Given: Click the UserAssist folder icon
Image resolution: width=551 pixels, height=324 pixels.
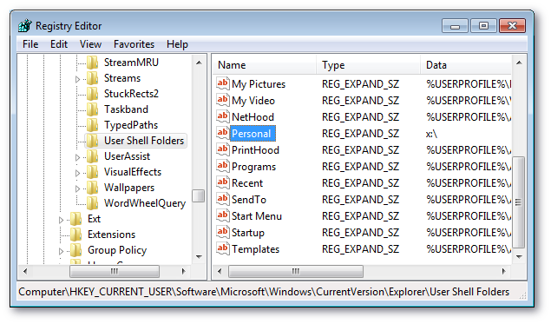Looking at the screenshot, I should pyautogui.click(x=93, y=156).
